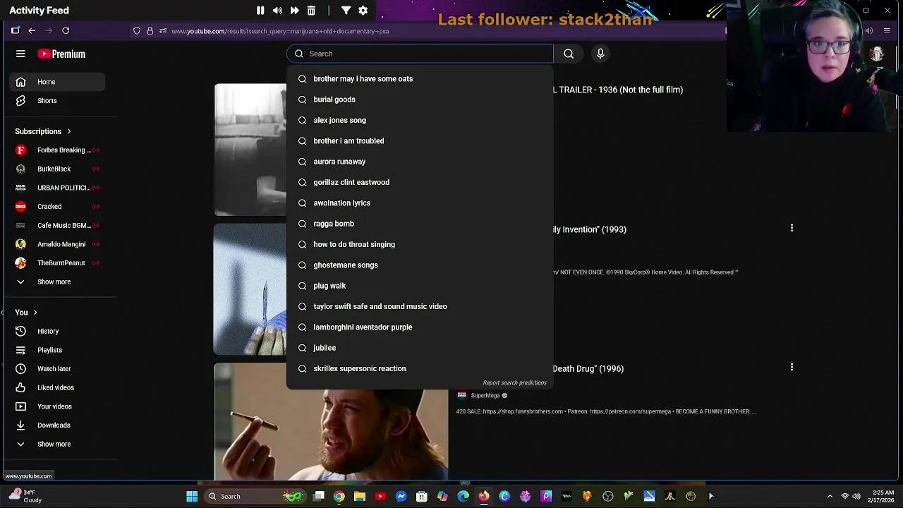Select suggestion 'gorillaz clint eastwood'
The image size is (903, 508).
tap(420, 183)
